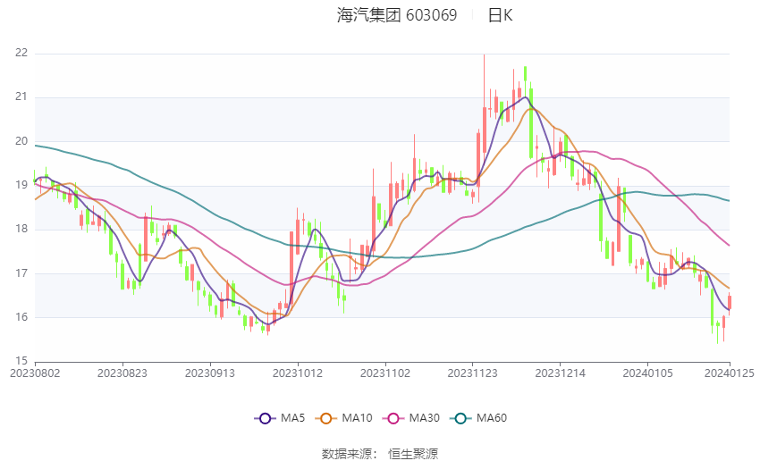
Task: Click the x-axis date label 20230802
Action: coord(35,373)
